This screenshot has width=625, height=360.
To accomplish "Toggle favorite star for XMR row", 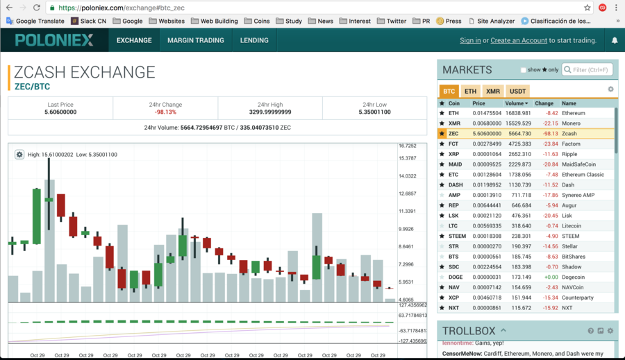I will pos(442,123).
